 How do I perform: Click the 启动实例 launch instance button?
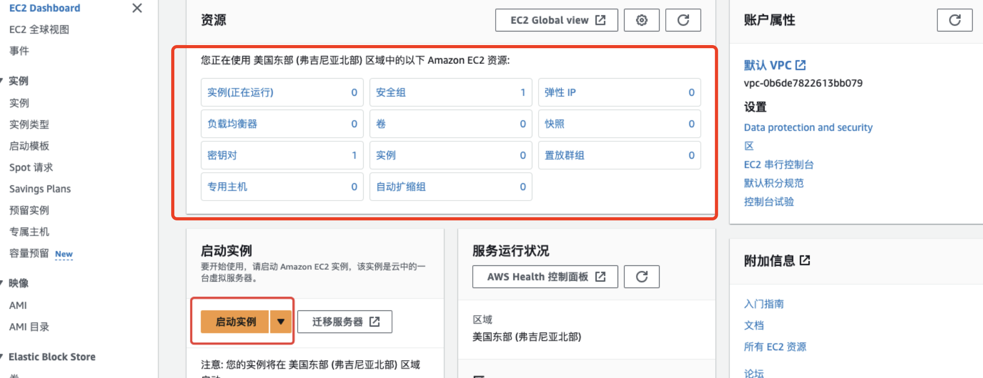tap(236, 321)
